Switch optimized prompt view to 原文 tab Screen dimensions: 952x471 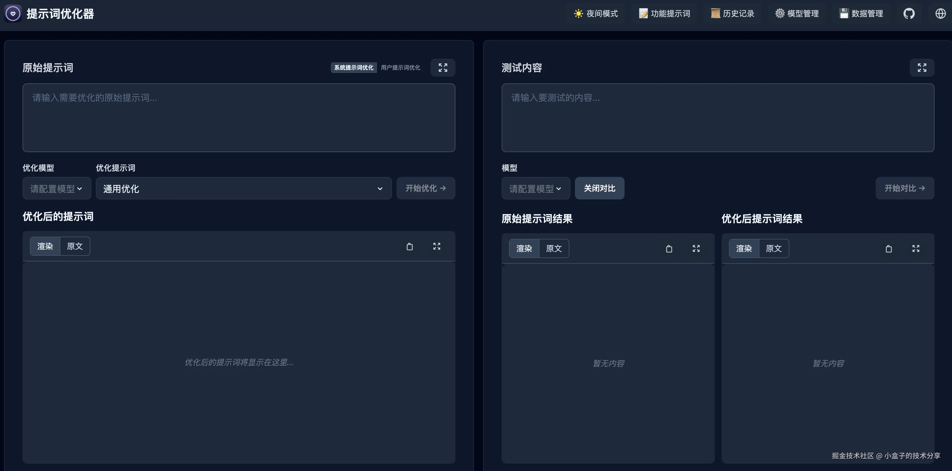[75, 246]
